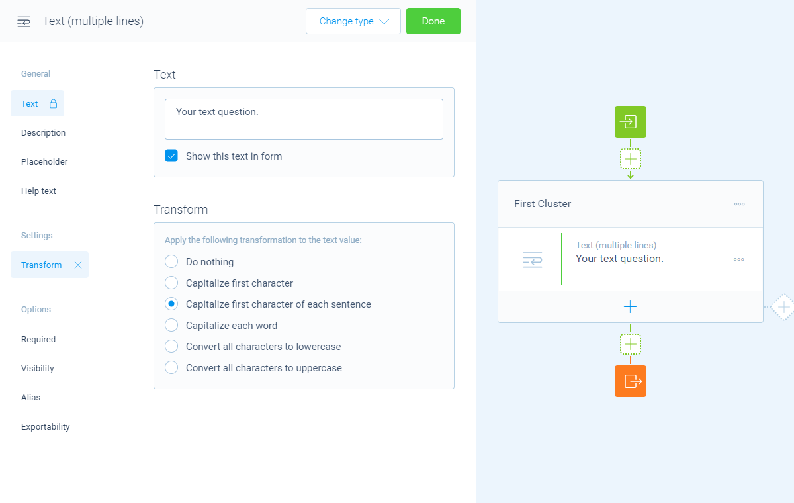Remove Transform setting with the X icon
Screen dimensions: 794x503
[x=78, y=265]
